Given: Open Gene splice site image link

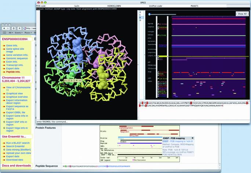Looking at the screenshot, I should click(15, 50).
